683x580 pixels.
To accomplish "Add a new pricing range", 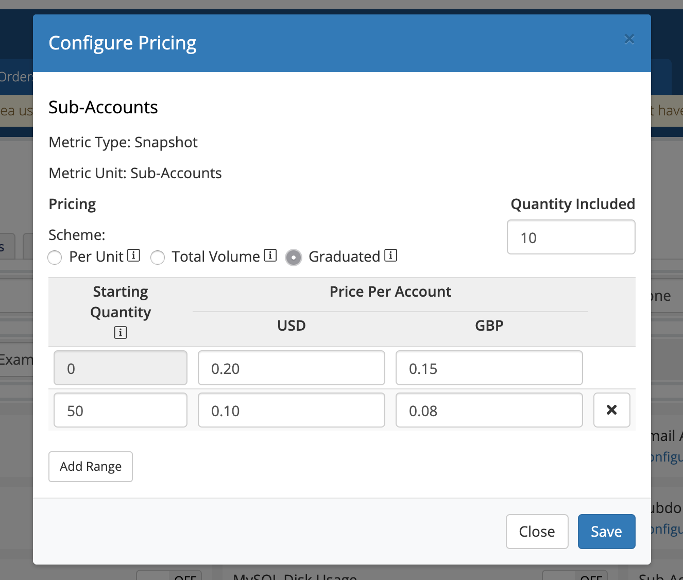I will pyautogui.click(x=91, y=467).
